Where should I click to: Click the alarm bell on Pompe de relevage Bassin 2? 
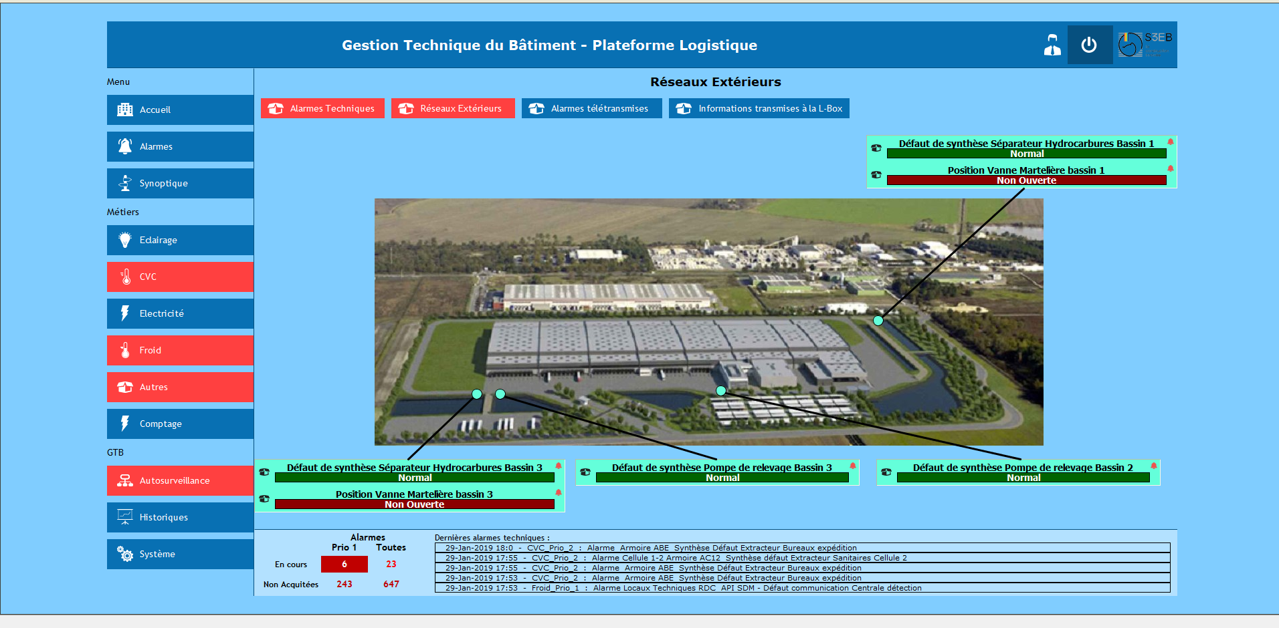[1154, 466]
